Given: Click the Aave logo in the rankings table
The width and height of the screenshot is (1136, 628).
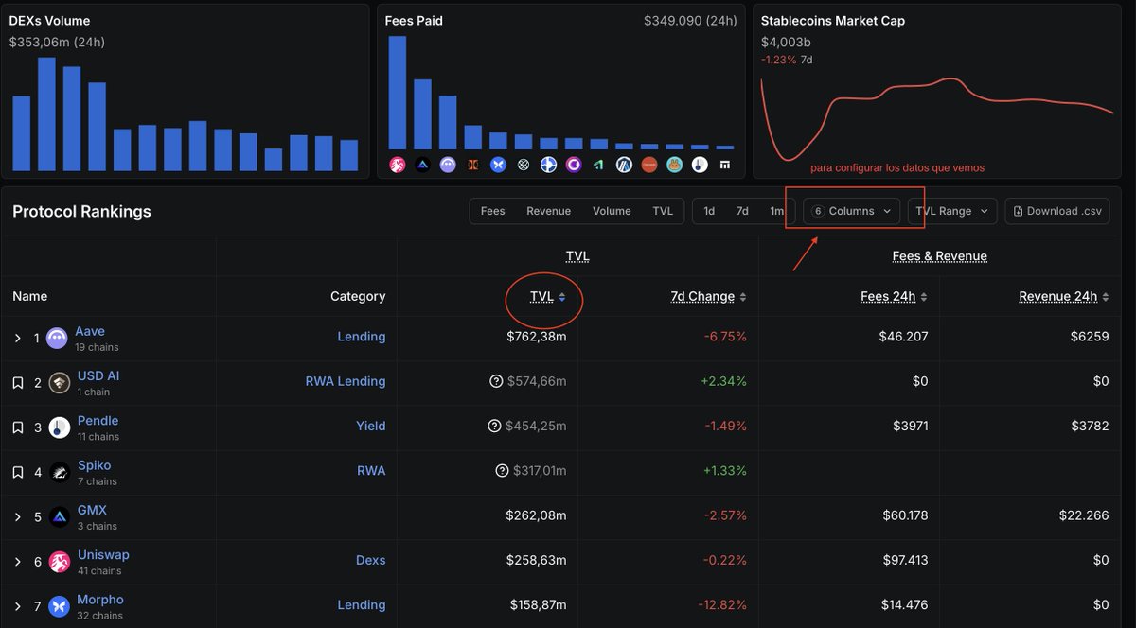Looking at the screenshot, I should [x=57, y=338].
